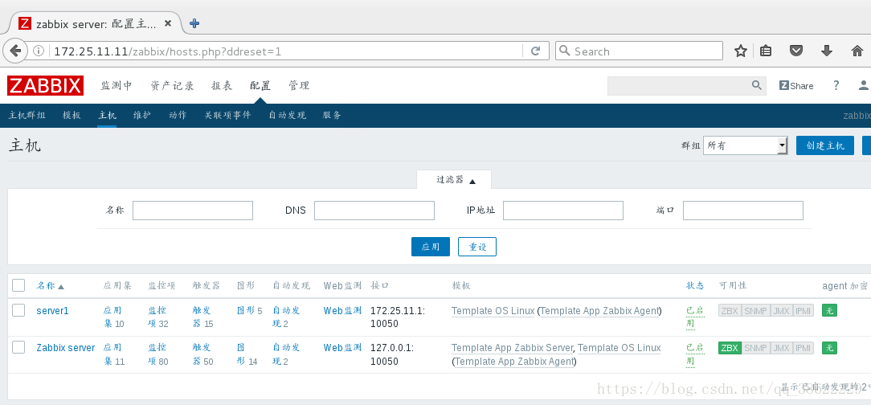871x405 pixels.
Task: Open the site information icon in address bar
Action: coord(39,51)
